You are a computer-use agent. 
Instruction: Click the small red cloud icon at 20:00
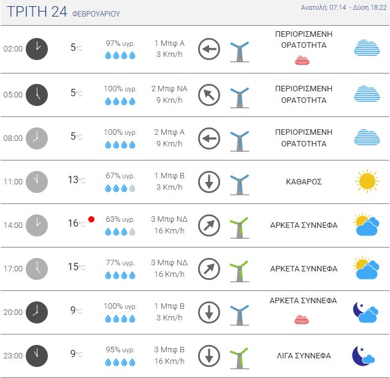click(x=302, y=319)
